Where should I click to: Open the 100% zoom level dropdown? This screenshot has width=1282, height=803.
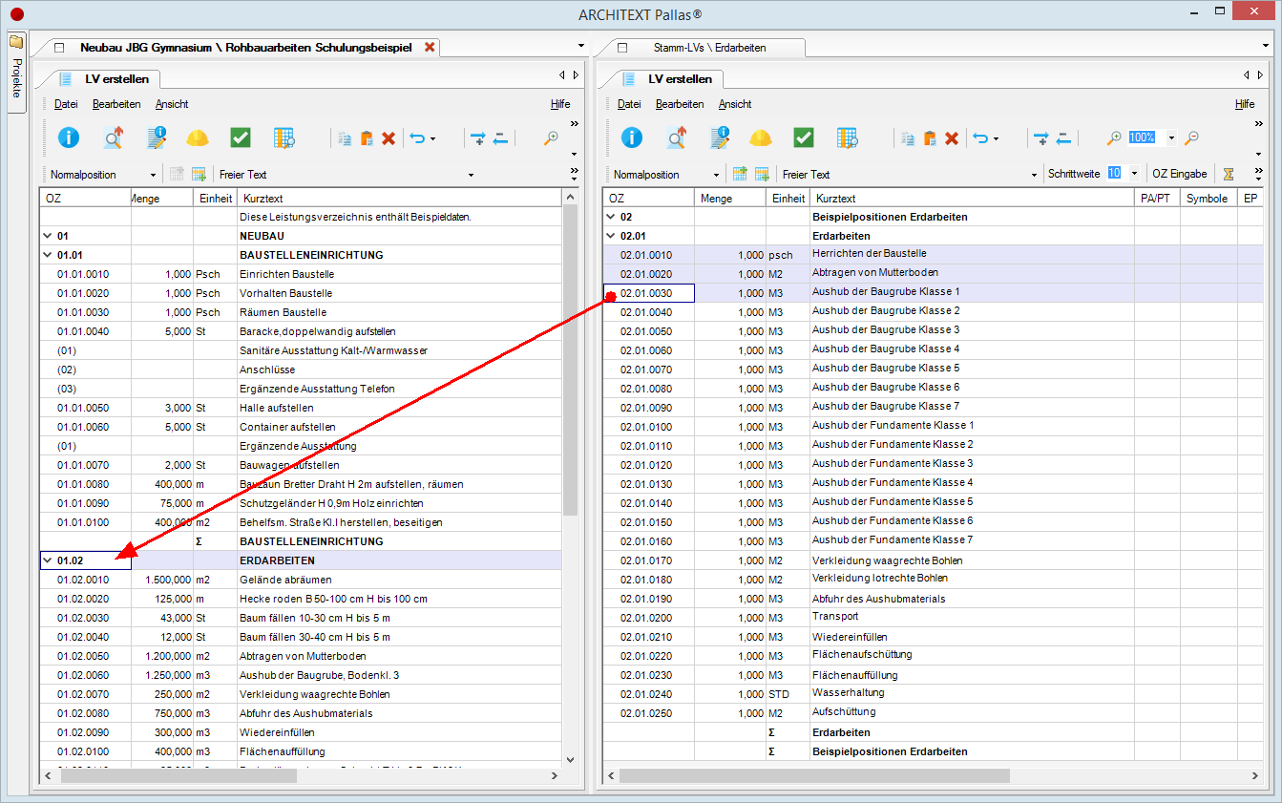click(x=1171, y=137)
